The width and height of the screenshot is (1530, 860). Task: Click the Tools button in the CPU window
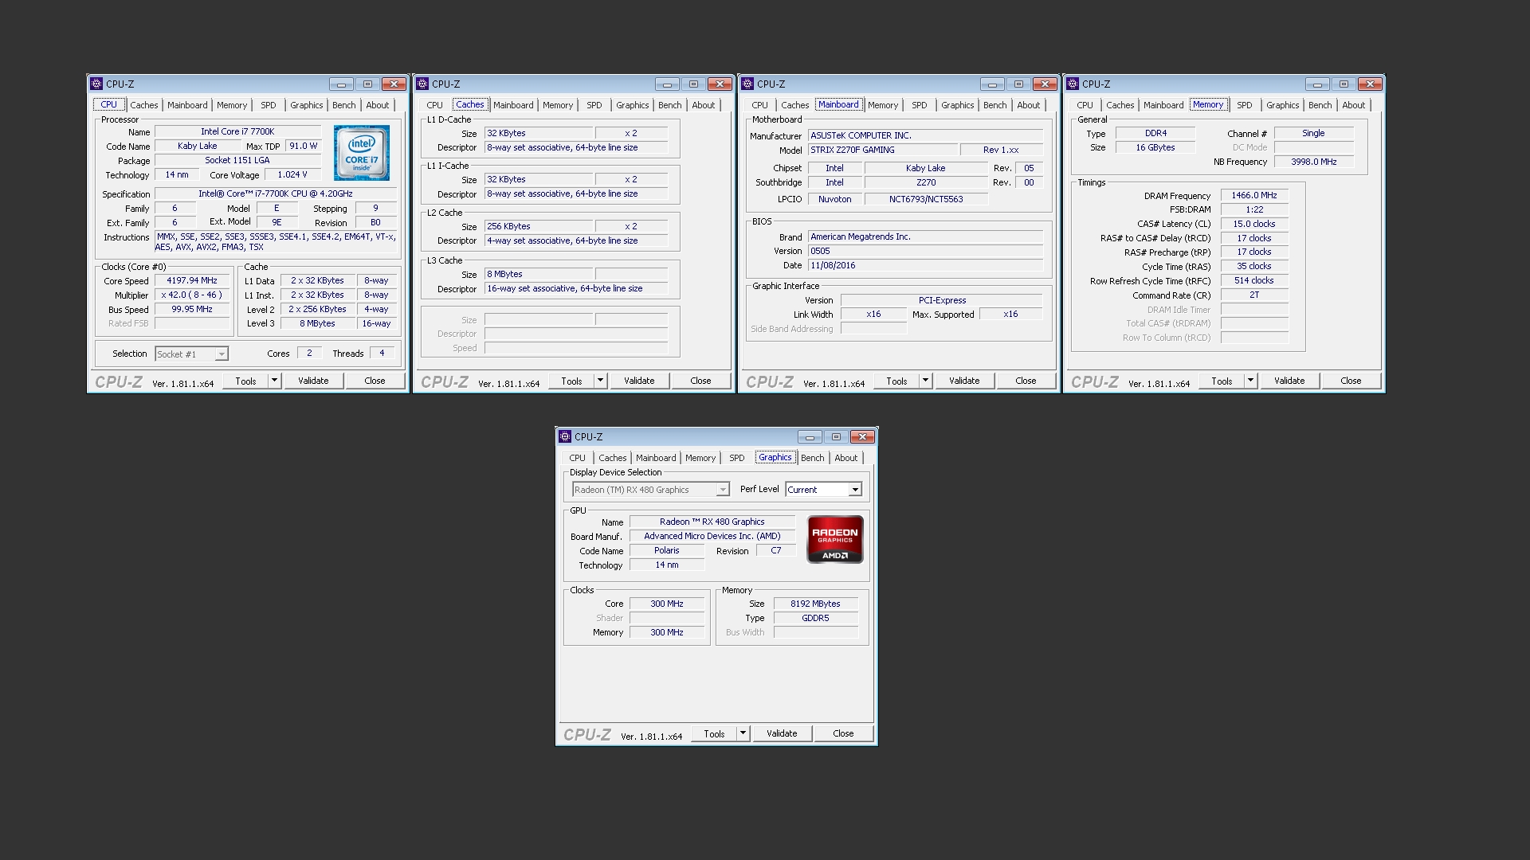tap(245, 381)
